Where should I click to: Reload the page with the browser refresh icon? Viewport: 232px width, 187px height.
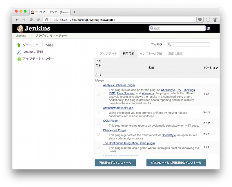[x=31, y=20]
